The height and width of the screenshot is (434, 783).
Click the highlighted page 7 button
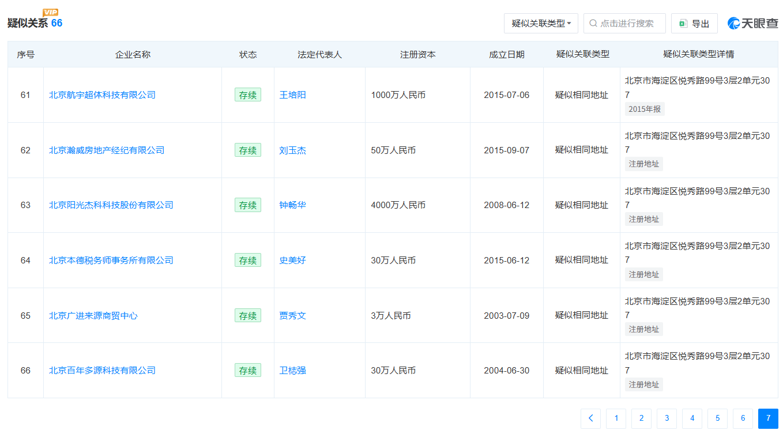point(768,418)
